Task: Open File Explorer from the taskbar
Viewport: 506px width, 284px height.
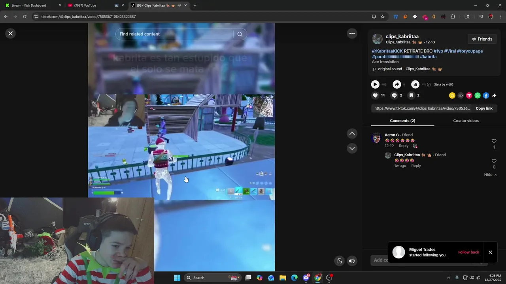Action: [283, 278]
